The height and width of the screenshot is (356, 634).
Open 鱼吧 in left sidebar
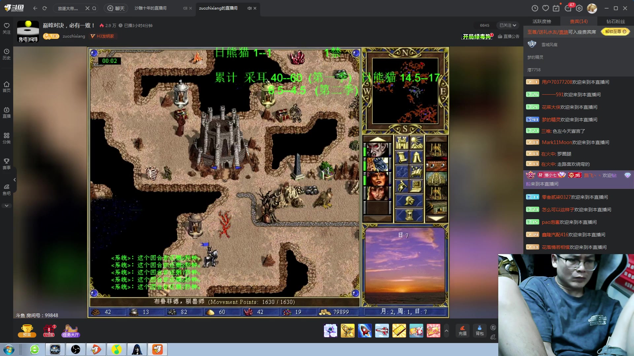point(7,190)
